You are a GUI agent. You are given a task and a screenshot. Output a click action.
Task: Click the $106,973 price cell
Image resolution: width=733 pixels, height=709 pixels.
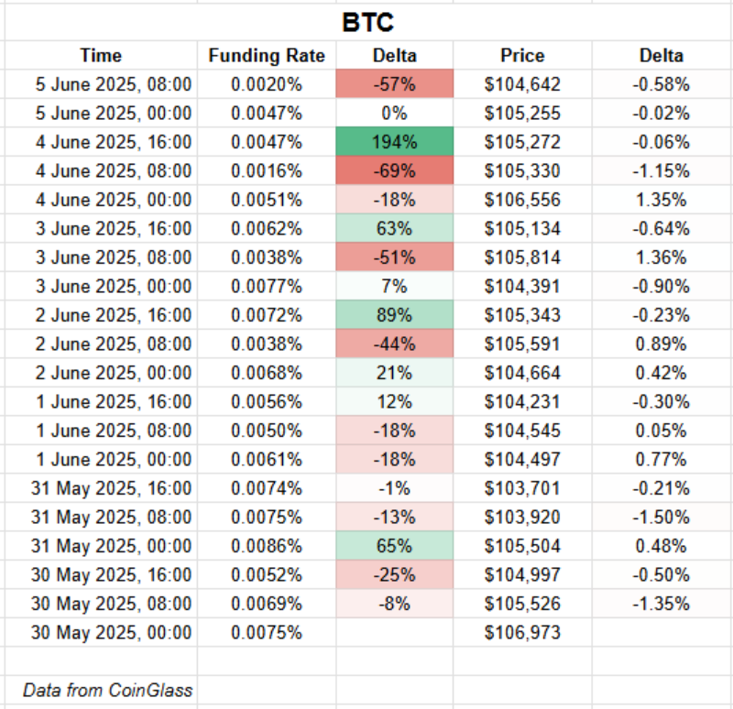pos(522,632)
